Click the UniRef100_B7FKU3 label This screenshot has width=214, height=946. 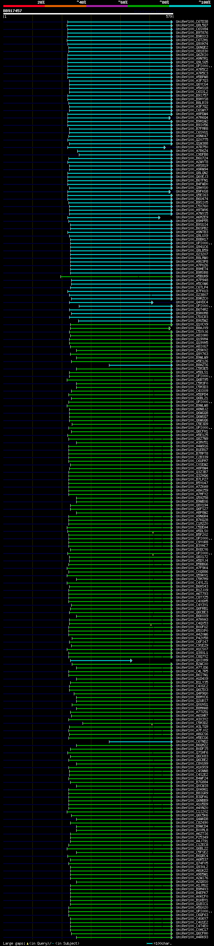(x=192, y=291)
